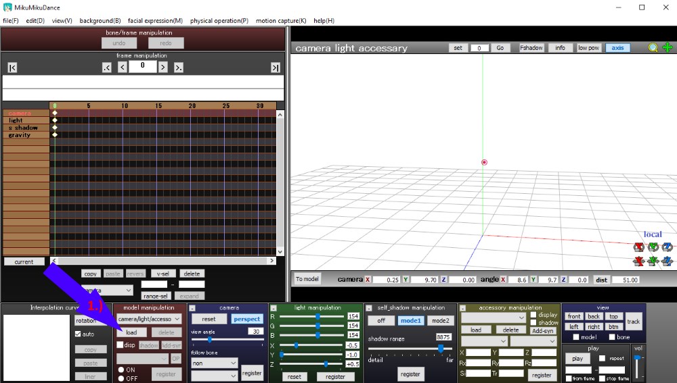The image size is (677, 383).
Task: Toggle the perspect button
Action: point(247,319)
